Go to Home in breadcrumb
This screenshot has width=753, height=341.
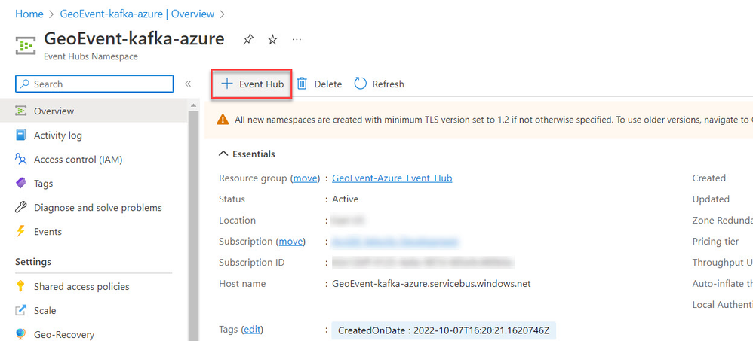(x=29, y=14)
